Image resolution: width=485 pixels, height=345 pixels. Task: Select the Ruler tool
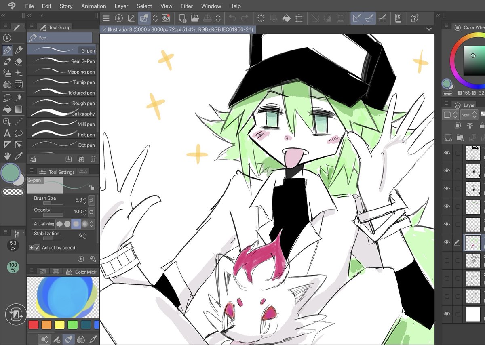pos(7,145)
